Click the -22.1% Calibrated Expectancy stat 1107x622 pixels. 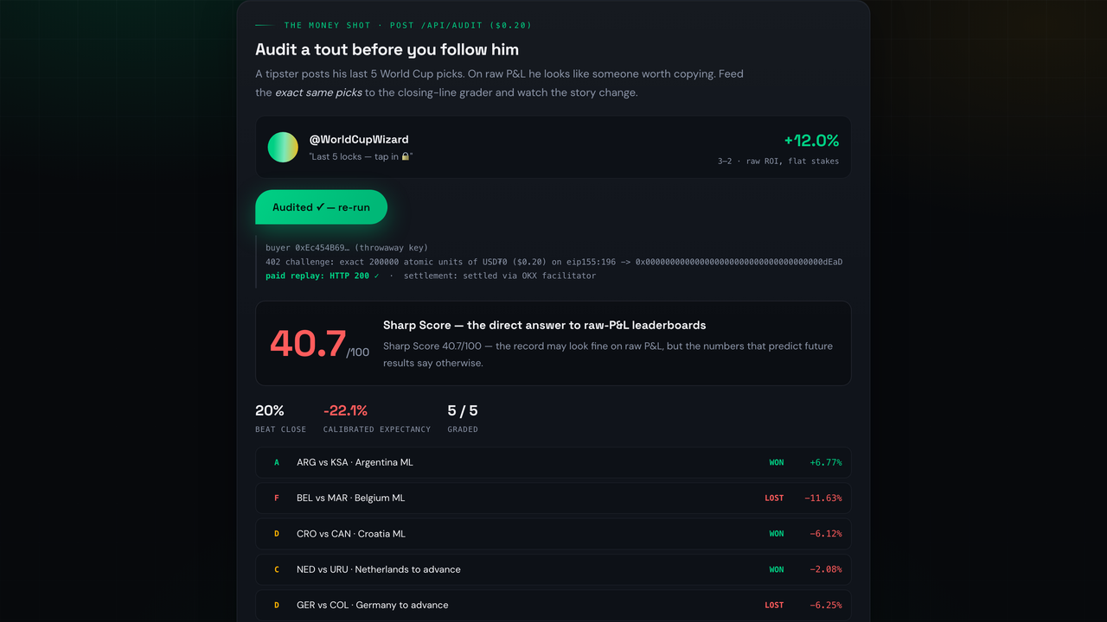(x=345, y=410)
